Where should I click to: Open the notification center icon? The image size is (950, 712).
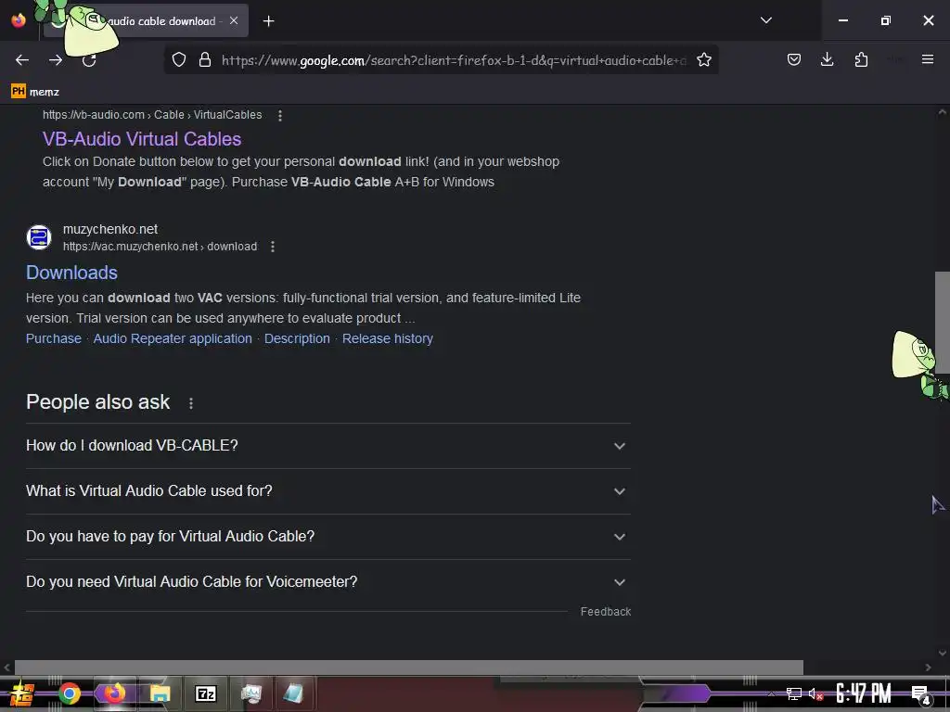[920, 694]
